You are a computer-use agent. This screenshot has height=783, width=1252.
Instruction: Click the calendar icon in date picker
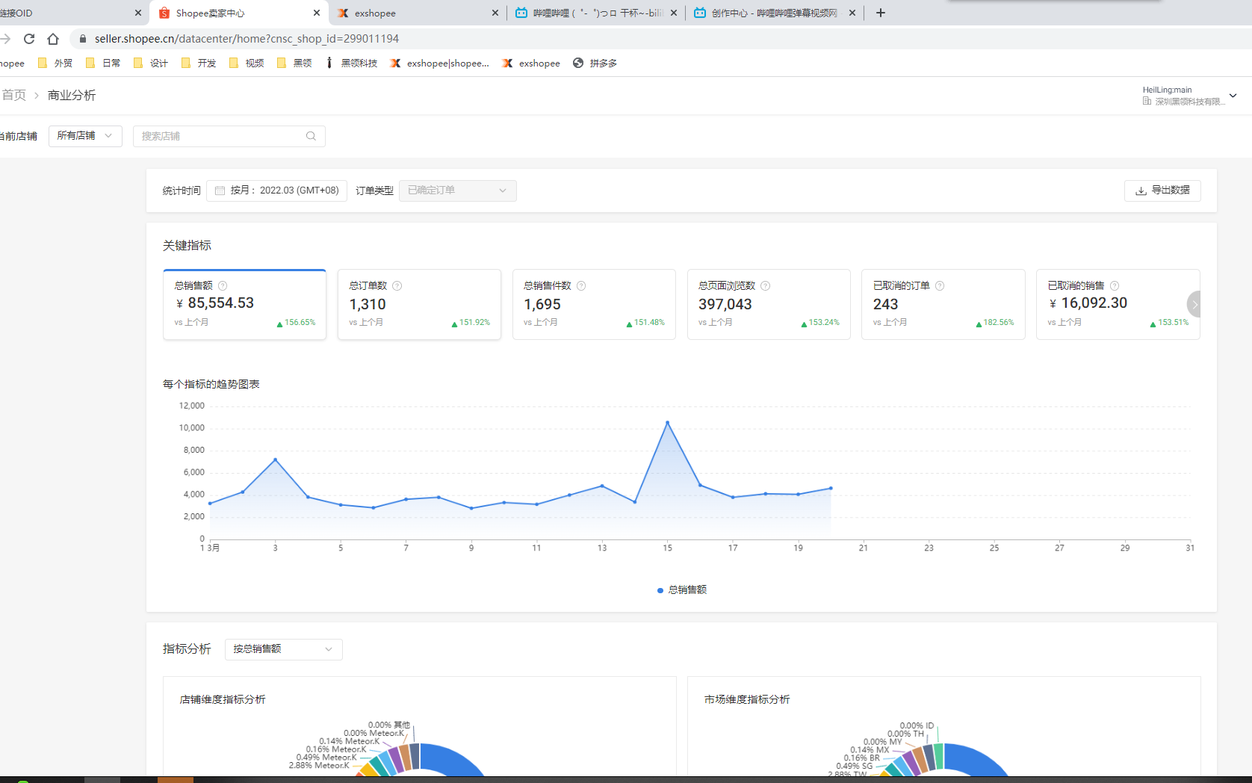coord(220,191)
